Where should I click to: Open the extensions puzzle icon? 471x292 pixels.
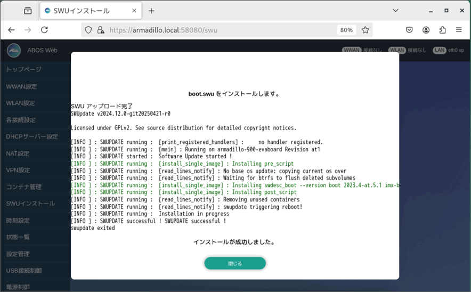coord(442,30)
